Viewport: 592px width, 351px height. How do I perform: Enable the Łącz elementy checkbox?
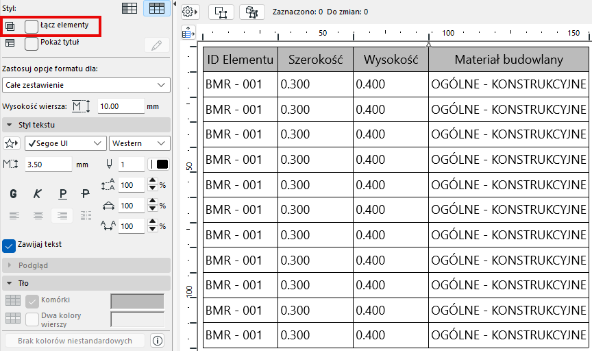pos(32,26)
